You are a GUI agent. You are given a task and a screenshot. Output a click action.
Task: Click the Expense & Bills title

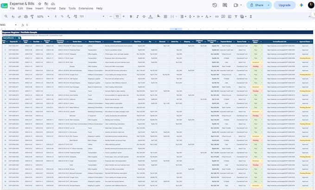point(22,4)
